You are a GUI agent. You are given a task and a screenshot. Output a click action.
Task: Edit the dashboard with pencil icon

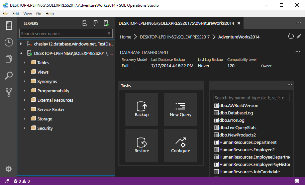point(299,36)
